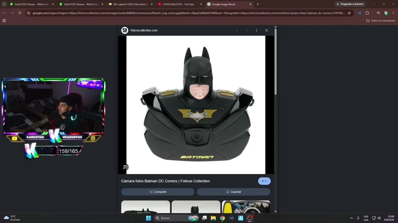Open the Todos los marcadores folder
Image resolution: width=398 pixels, height=223 pixels.
tap(381, 21)
